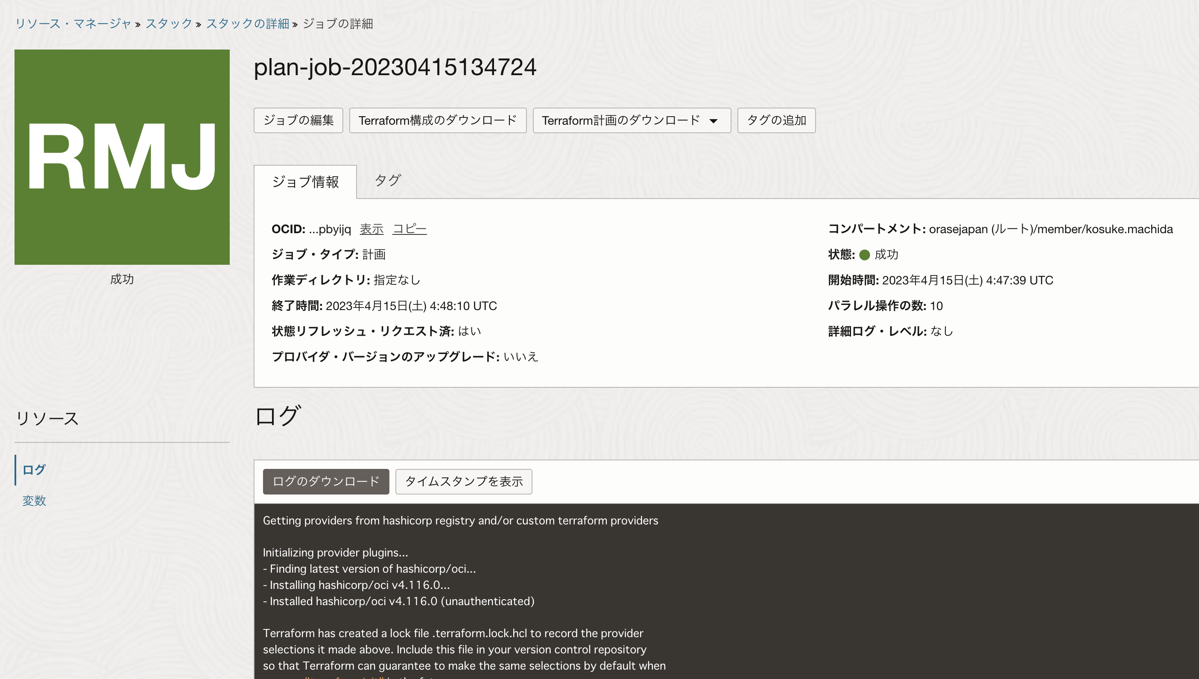The image size is (1199, 679).
Task: Copy the OCID using コピー
Action: coord(409,229)
